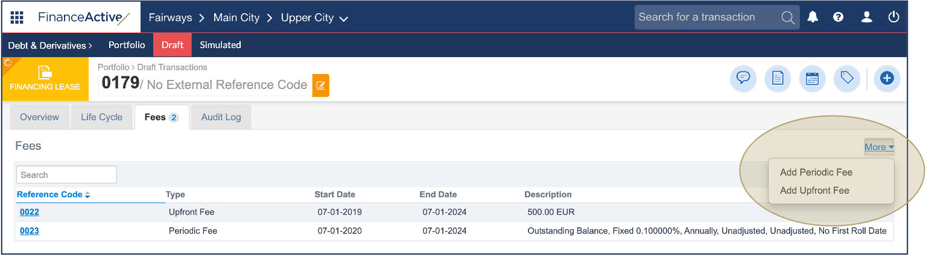The image size is (926, 255).
Task: Click the orange edit reference code icon
Action: pos(320,85)
